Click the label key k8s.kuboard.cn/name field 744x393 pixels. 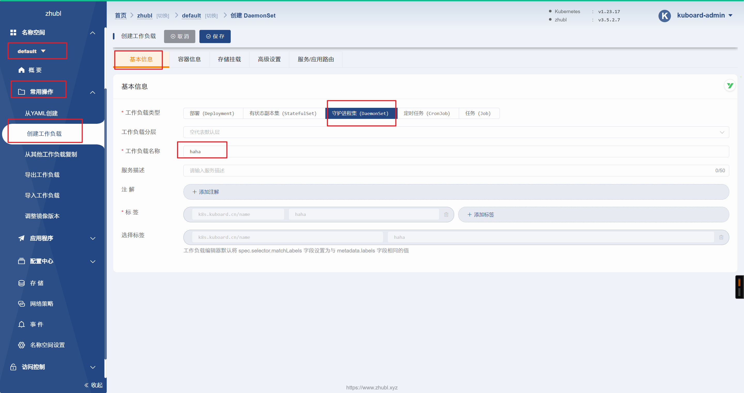coord(238,214)
